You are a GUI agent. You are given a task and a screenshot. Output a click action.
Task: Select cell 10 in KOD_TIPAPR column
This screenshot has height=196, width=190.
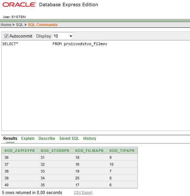[111, 164]
